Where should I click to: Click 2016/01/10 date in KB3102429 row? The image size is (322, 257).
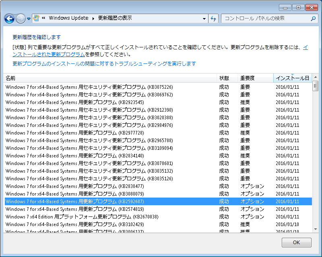(x=287, y=224)
